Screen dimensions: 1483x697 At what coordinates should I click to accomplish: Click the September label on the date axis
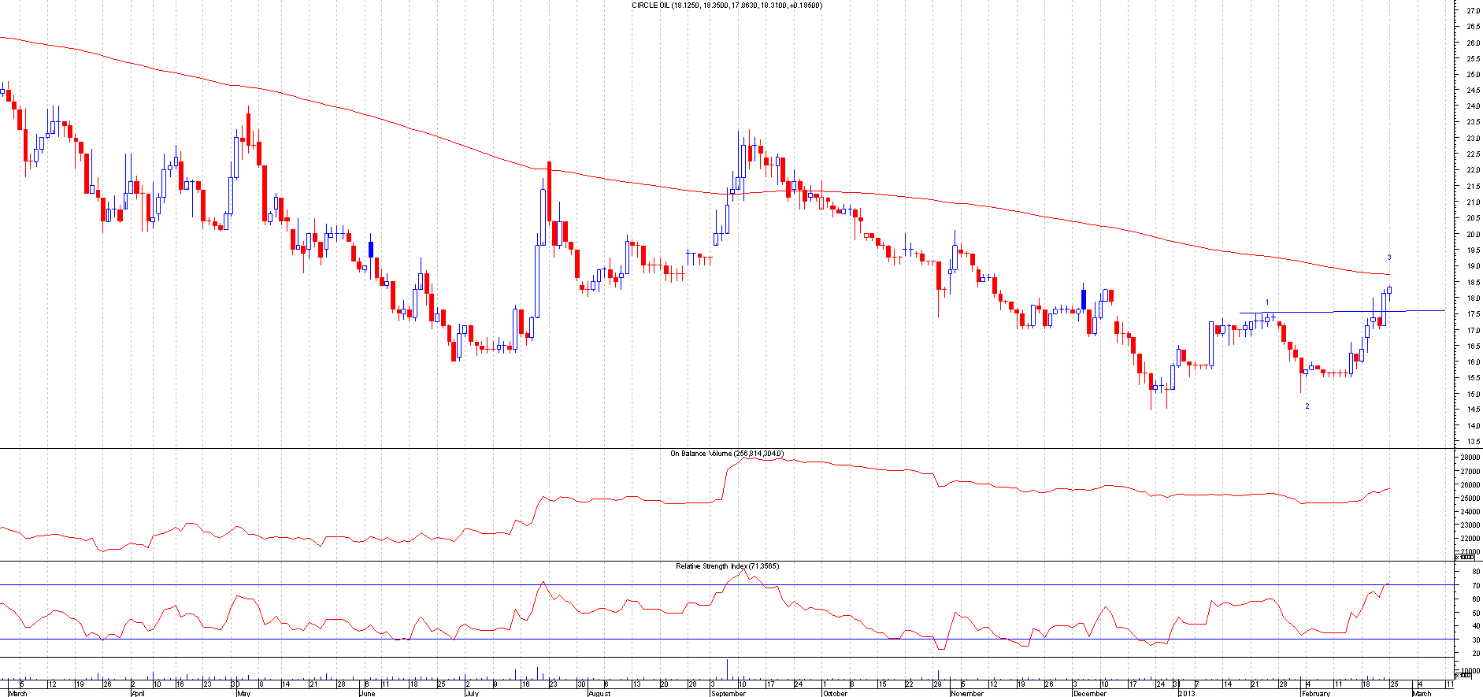[x=728, y=694]
